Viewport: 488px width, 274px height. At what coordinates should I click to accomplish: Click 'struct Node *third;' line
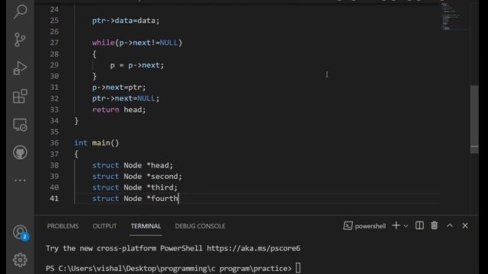click(135, 187)
